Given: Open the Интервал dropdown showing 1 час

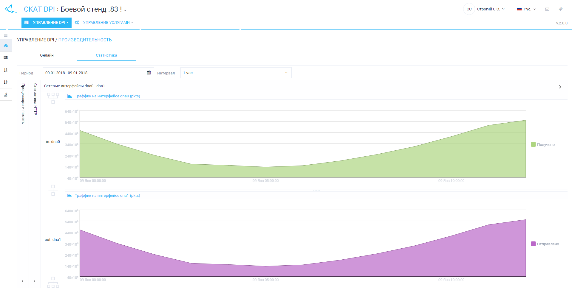Looking at the screenshot, I should 236,73.
